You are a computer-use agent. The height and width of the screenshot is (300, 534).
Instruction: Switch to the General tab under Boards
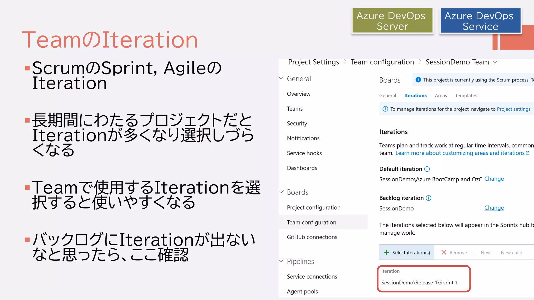[387, 96]
